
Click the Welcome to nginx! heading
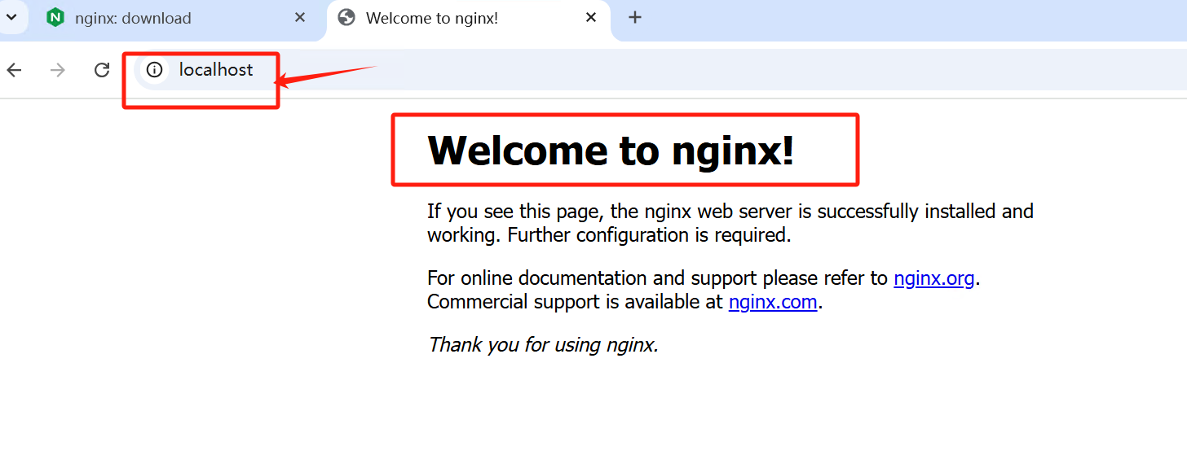click(611, 150)
